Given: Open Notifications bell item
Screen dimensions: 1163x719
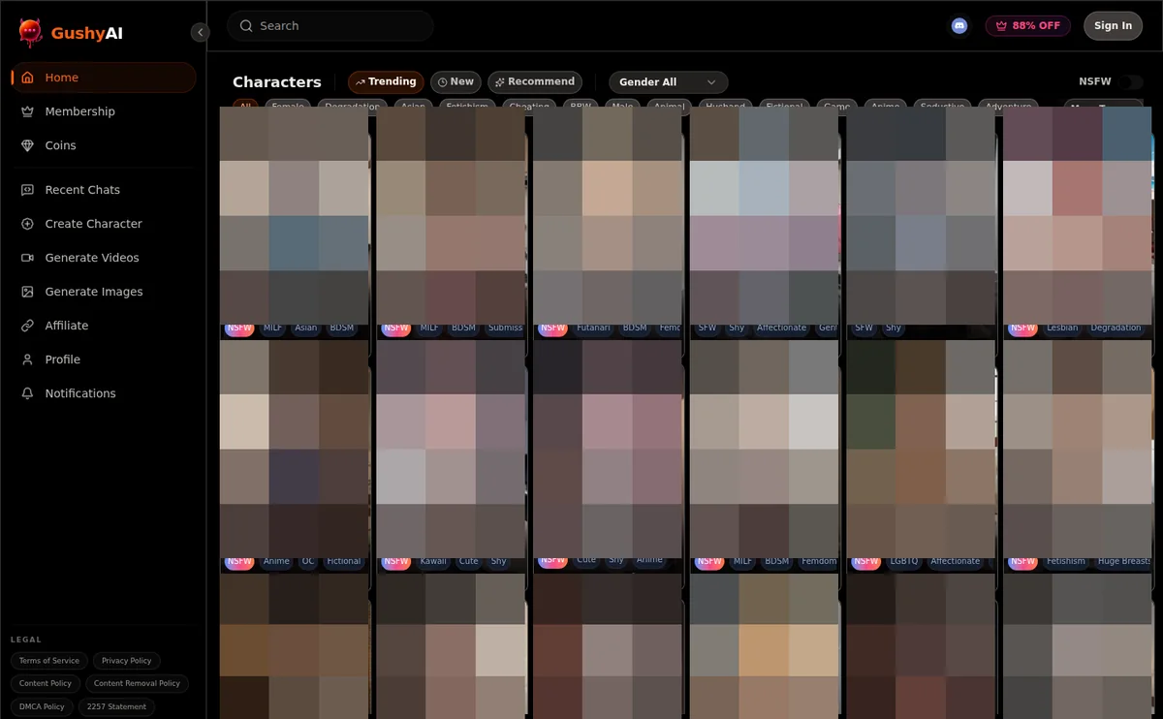Looking at the screenshot, I should click(104, 393).
